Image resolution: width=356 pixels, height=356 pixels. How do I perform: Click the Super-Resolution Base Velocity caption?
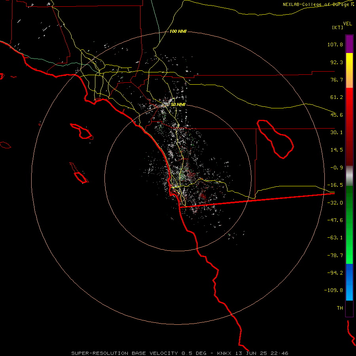coord(125,353)
